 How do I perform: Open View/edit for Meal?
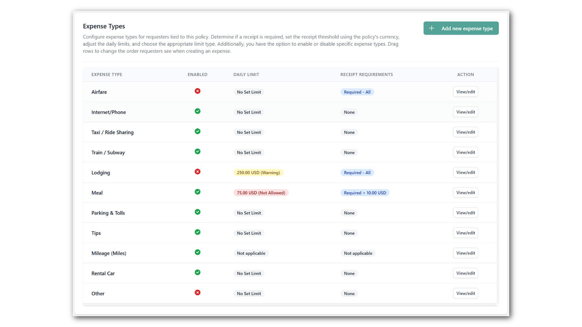(465, 193)
